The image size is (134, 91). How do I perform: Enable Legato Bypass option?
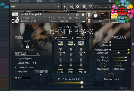click(x=16, y=59)
